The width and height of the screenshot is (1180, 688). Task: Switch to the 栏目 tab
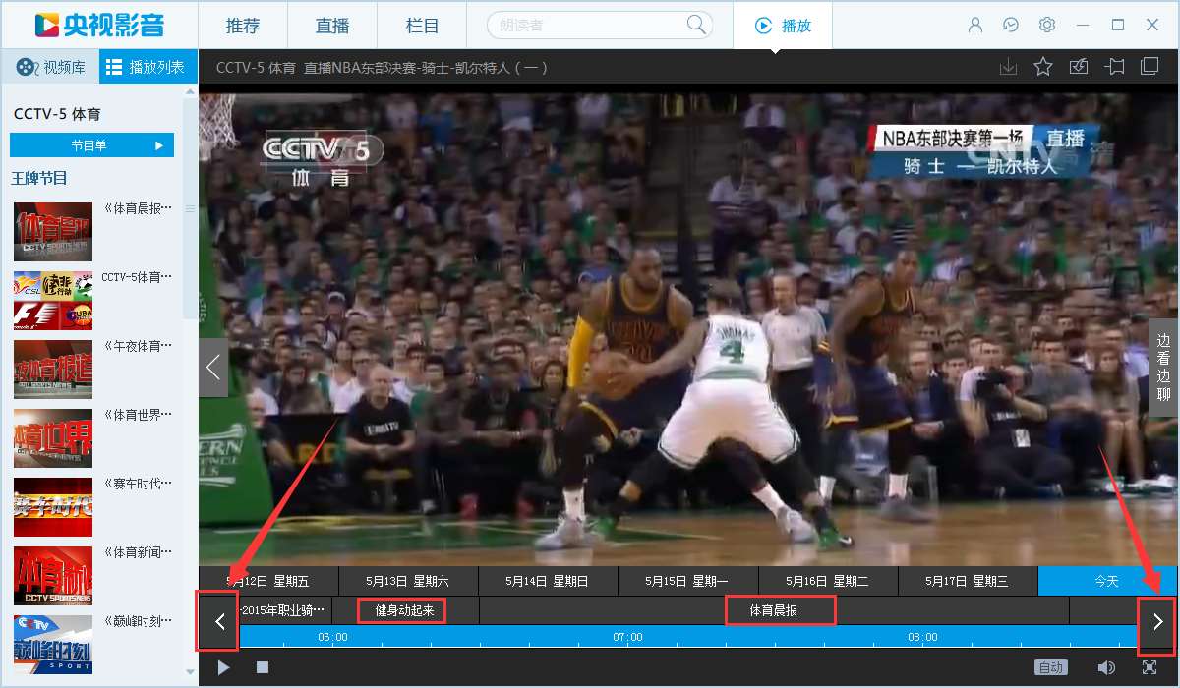pos(422,25)
